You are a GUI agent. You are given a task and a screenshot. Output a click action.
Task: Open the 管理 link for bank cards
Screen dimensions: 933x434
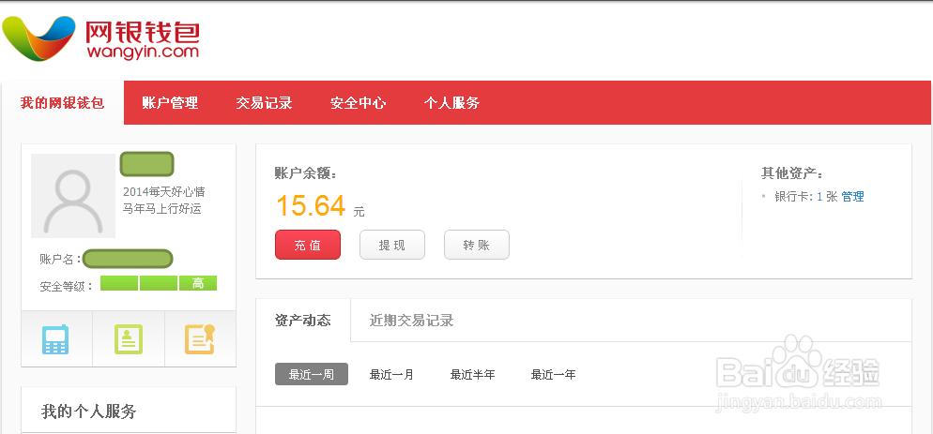tap(852, 197)
